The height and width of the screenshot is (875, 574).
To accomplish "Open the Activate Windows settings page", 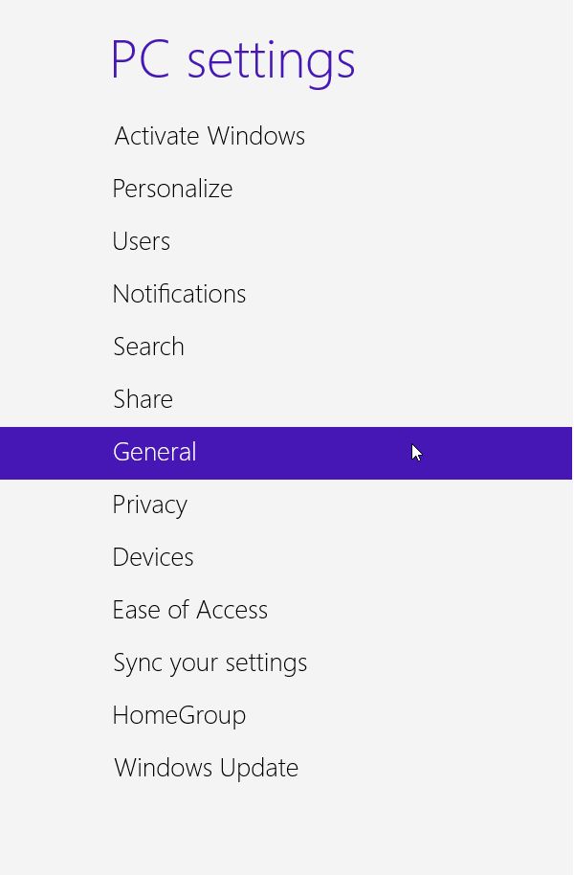I will 209,137.
